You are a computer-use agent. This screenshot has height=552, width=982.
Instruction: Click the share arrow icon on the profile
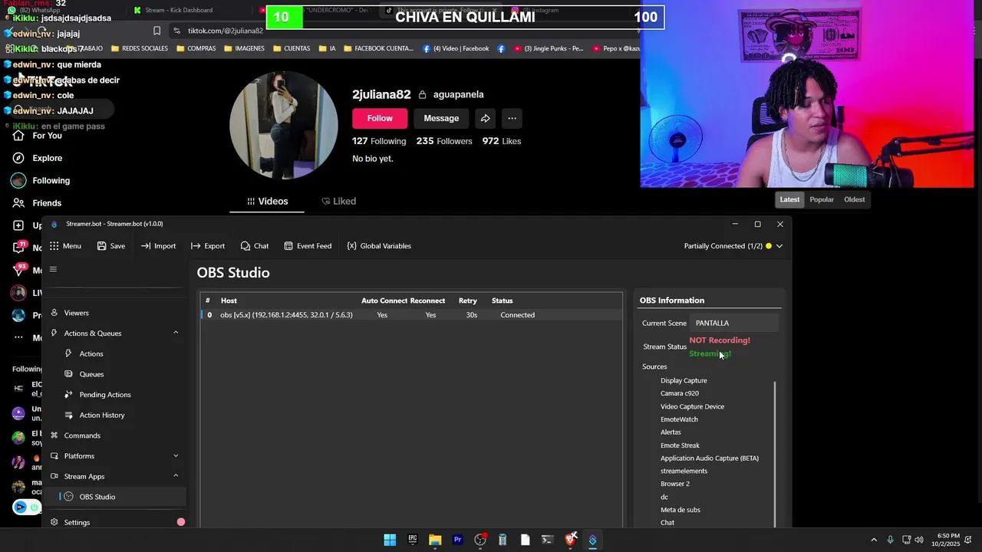[x=485, y=118]
